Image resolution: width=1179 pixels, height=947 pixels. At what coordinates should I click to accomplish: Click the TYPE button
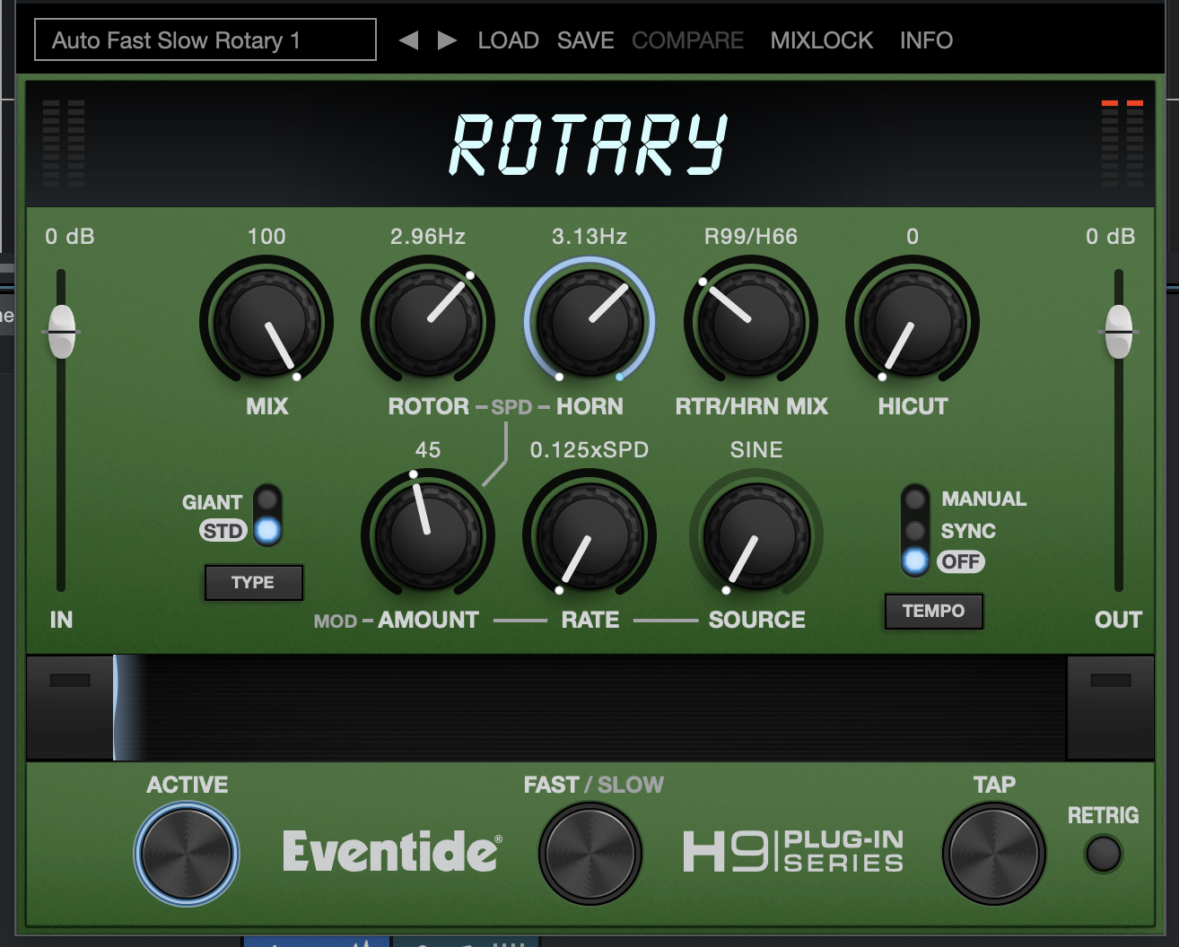[254, 583]
